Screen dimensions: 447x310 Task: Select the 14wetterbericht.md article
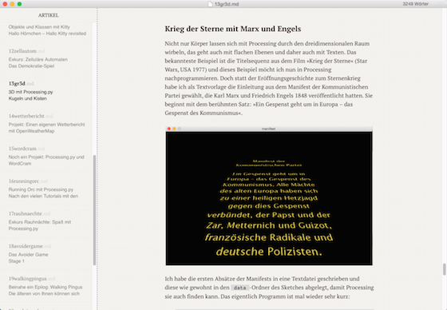coord(46,124)
